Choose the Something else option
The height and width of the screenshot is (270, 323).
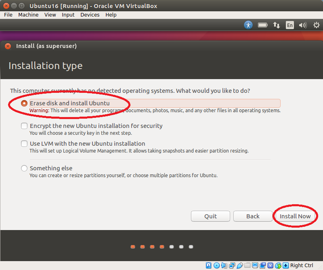coord(24,168)
